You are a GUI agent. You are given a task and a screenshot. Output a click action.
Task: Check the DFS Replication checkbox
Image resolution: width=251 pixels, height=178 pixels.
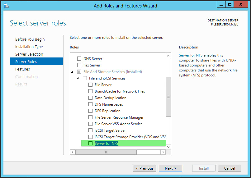[90, 111]
